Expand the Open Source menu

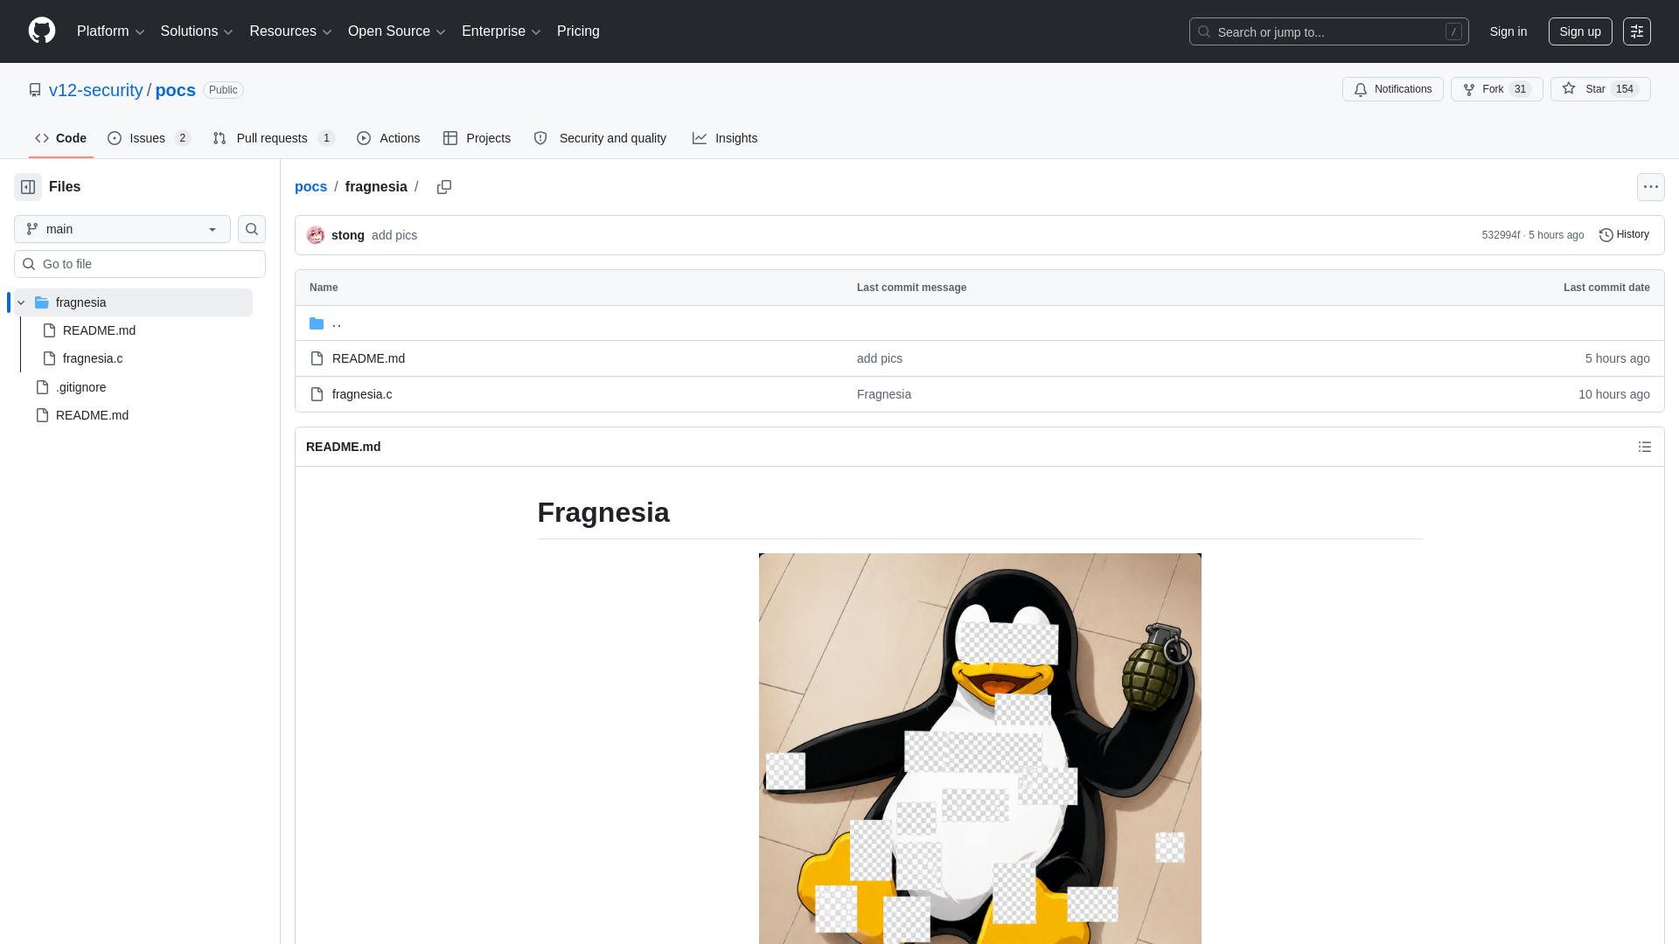pos(397,31)
